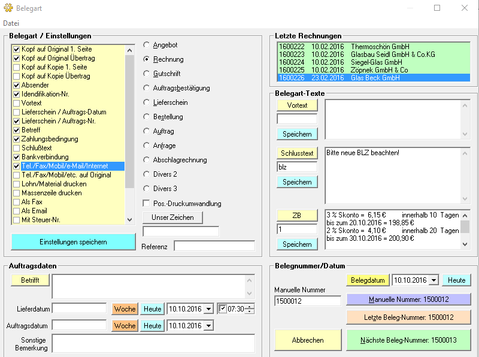Select invoice 1600223 Glasbau Seidl GmbH
The image size is (479, 357).
[374, 55]
